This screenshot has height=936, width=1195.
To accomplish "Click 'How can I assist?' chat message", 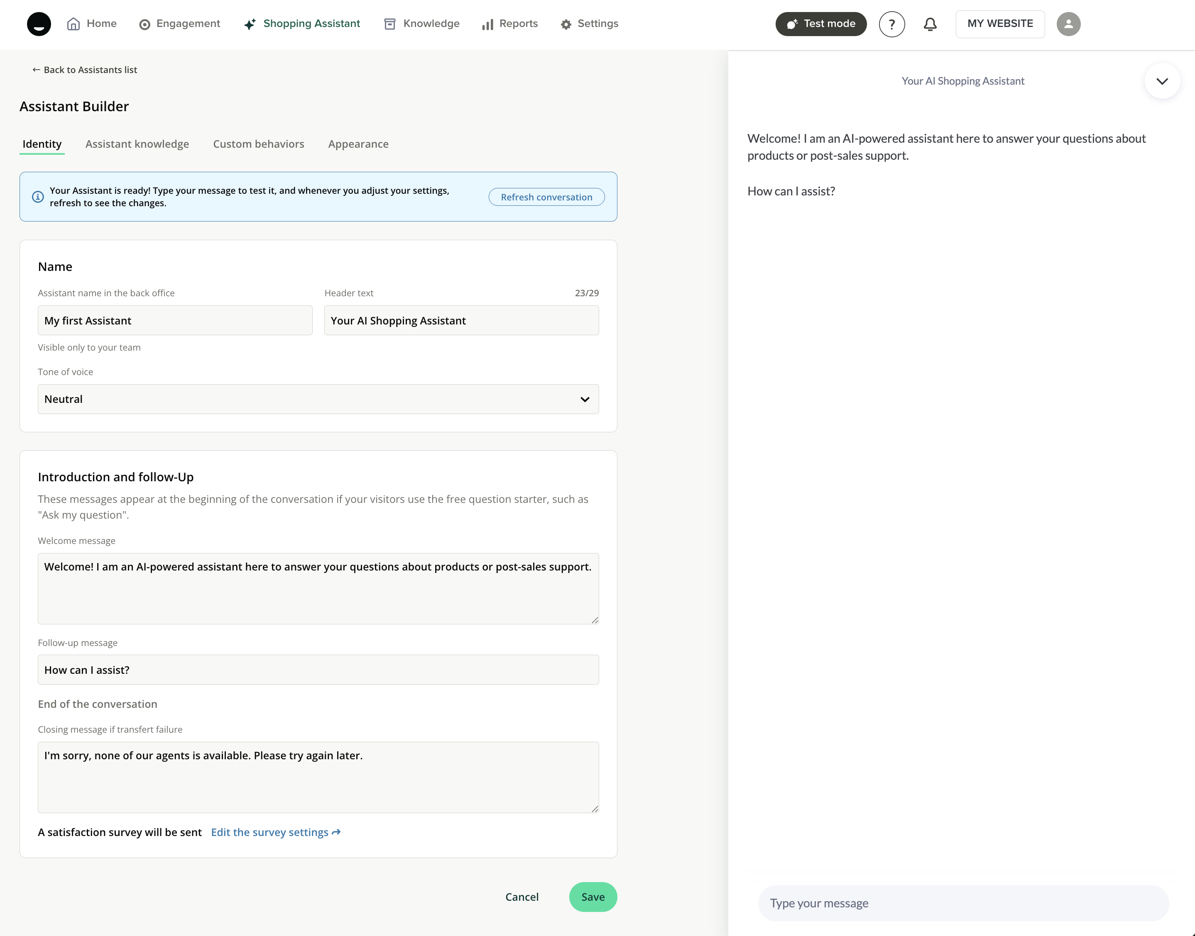I will [x=791, y=191].
